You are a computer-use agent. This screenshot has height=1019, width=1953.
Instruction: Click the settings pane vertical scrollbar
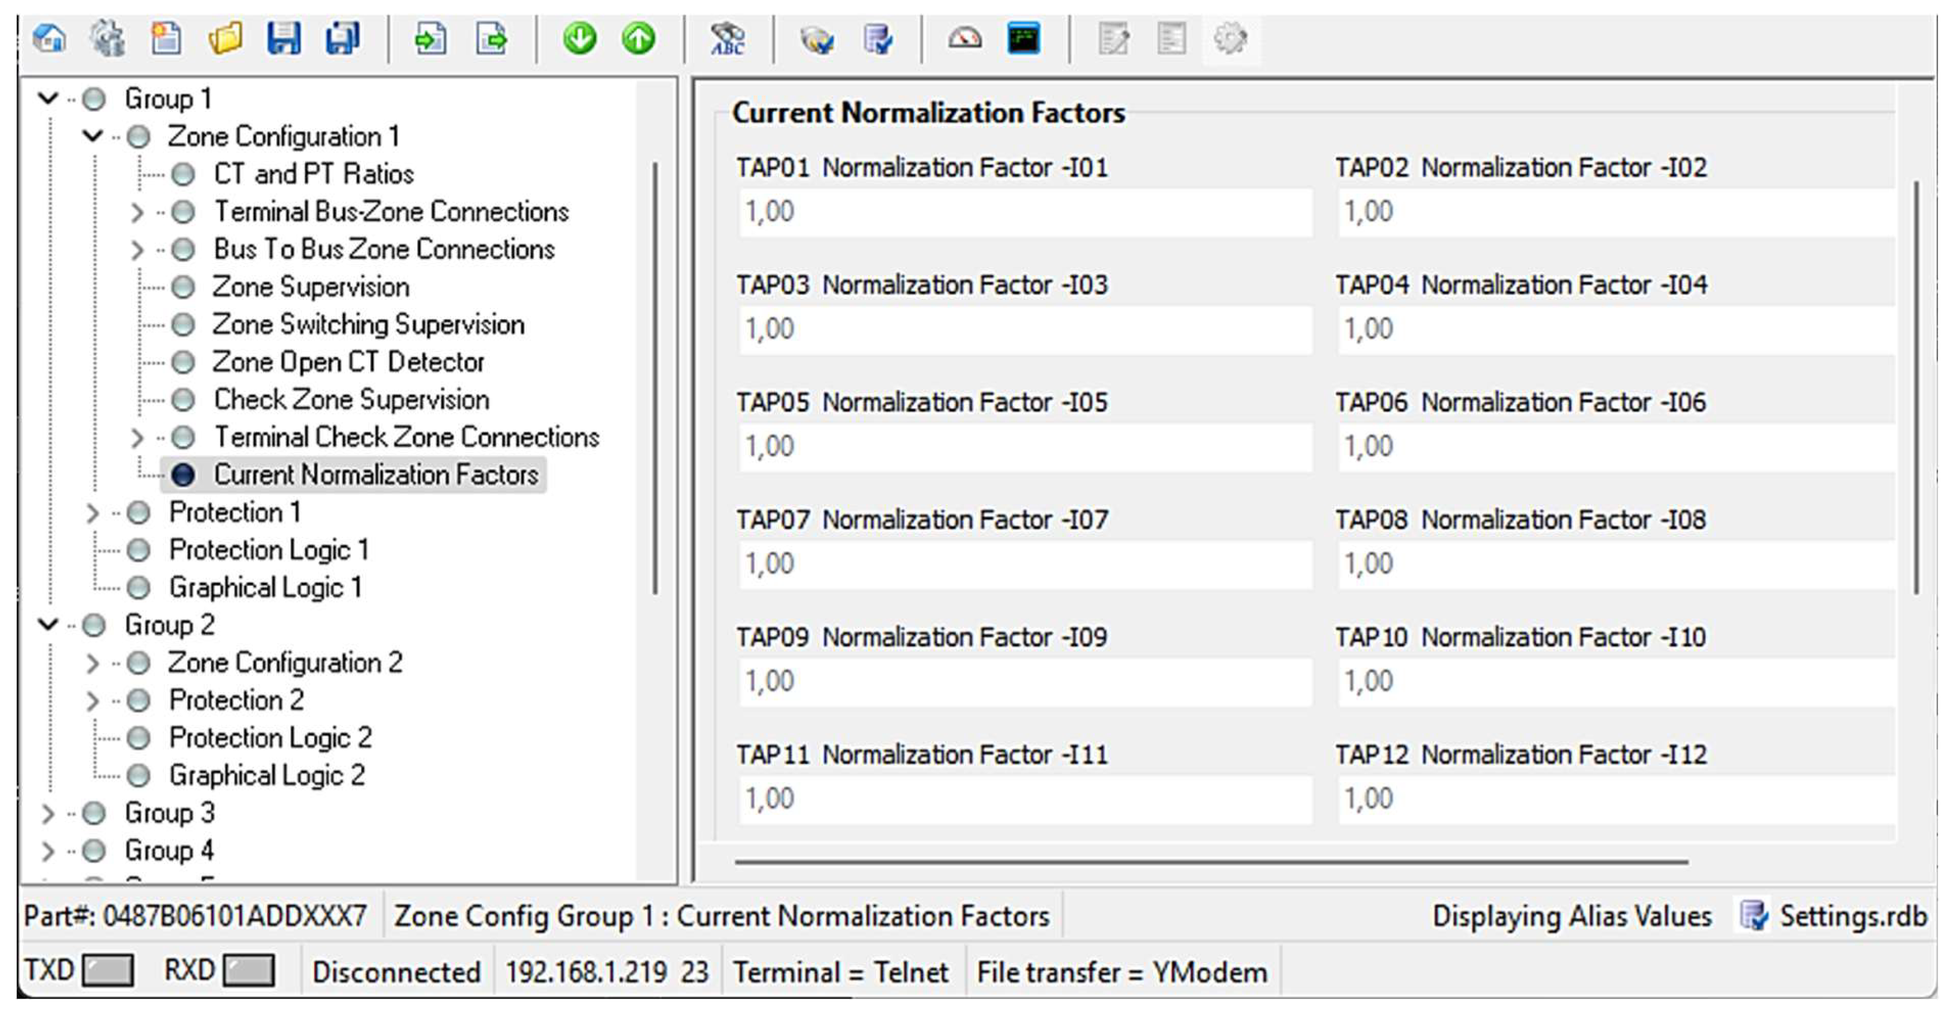(1916, 387)
